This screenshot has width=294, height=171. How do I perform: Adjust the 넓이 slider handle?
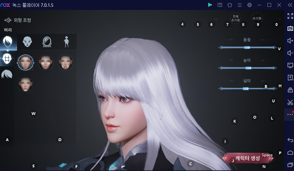(x=246, y=88)
